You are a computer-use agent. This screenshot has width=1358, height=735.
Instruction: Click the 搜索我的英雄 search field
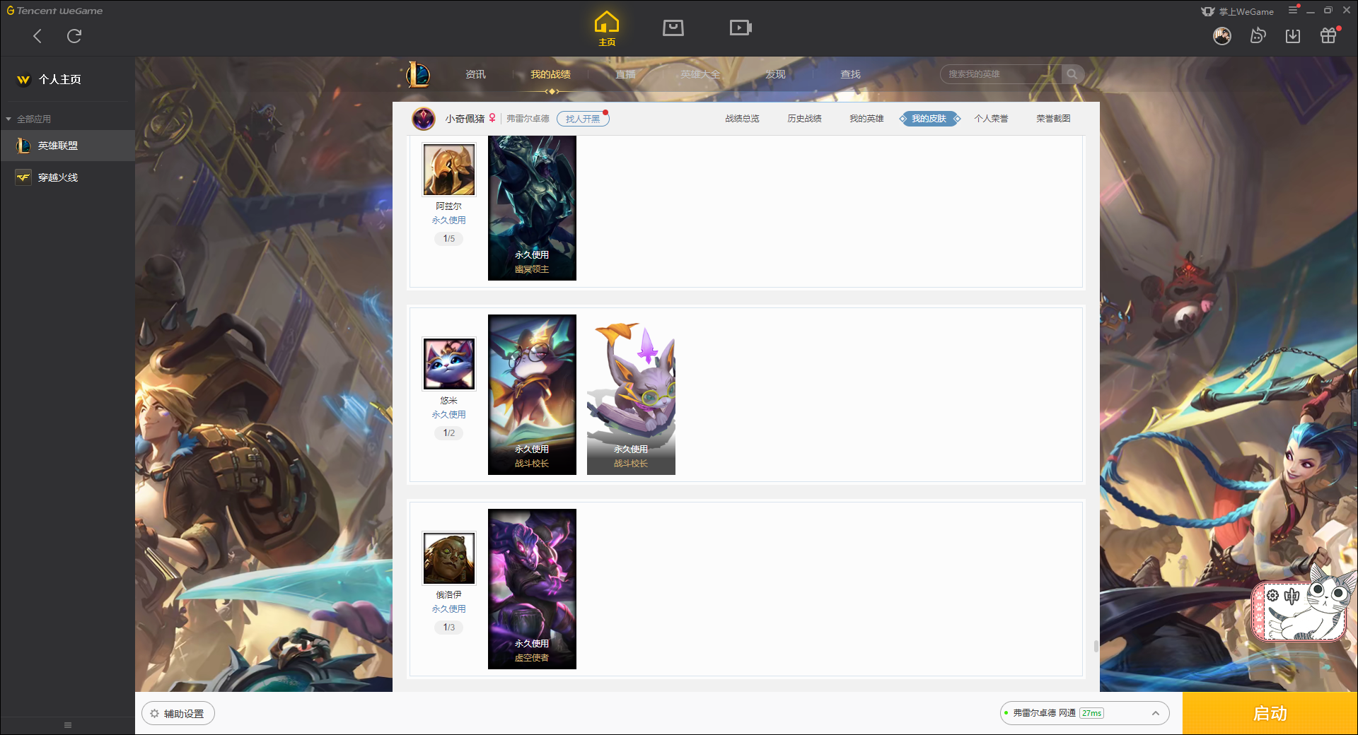click(x=1001, y=74)
